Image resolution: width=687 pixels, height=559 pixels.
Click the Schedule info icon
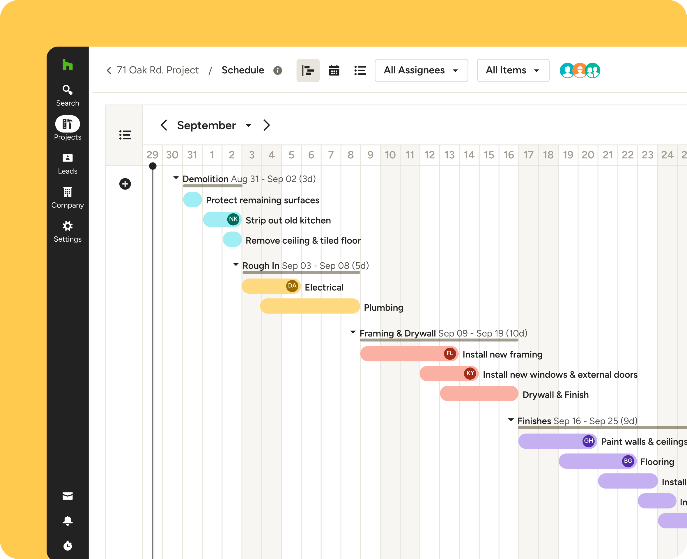coord(277,70)
